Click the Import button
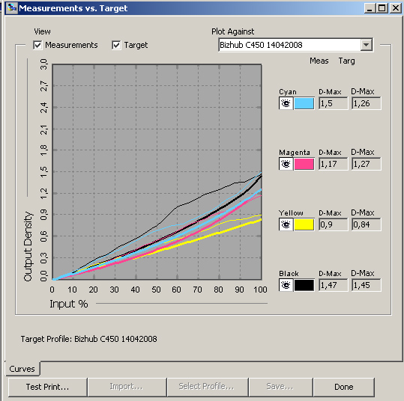 point(127,387)
